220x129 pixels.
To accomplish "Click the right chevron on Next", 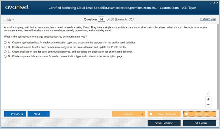I will point(47,114).
